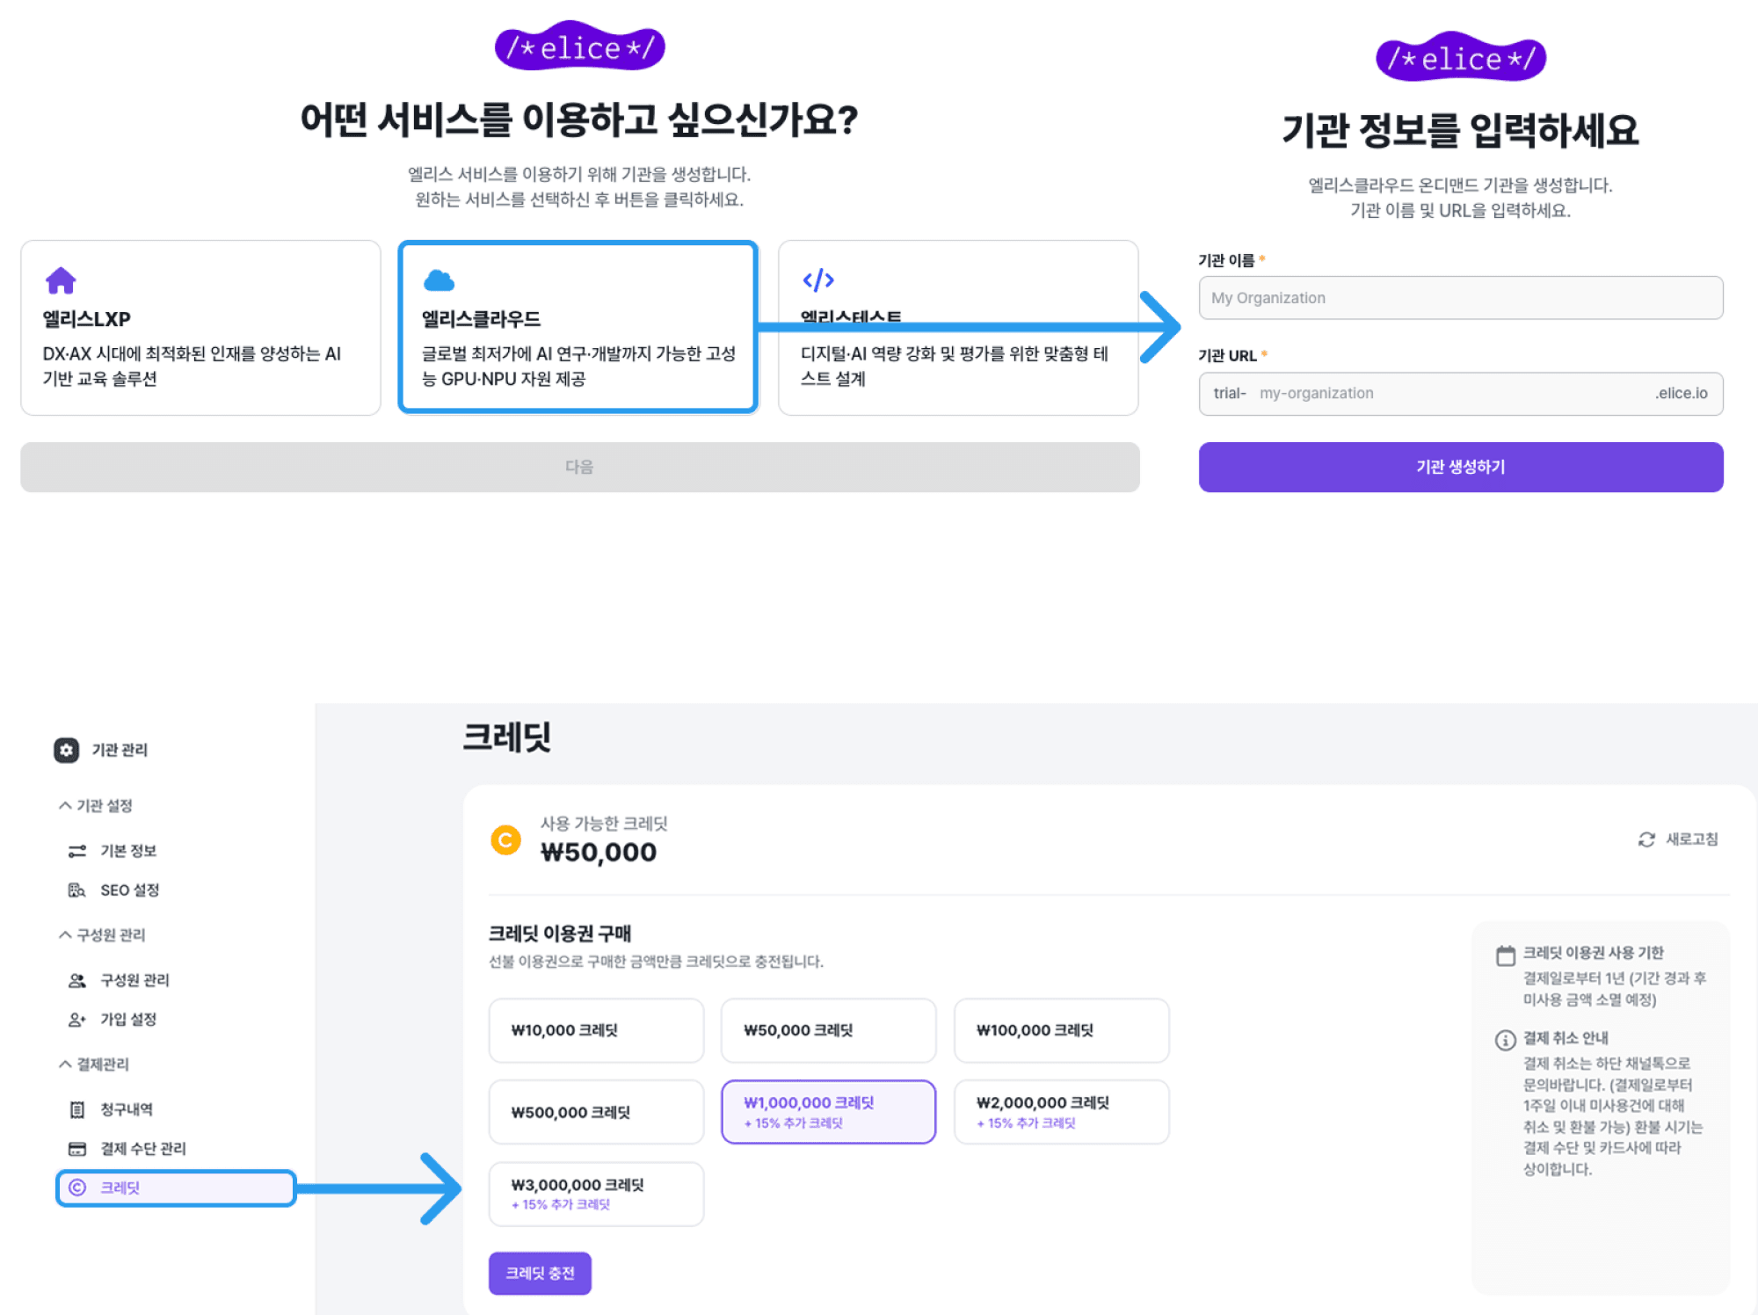Image resolution: width=1758 pixels, height=1315 pixels.
Task: Click the My Organization name input field
Action: (x=1460, y=297)
